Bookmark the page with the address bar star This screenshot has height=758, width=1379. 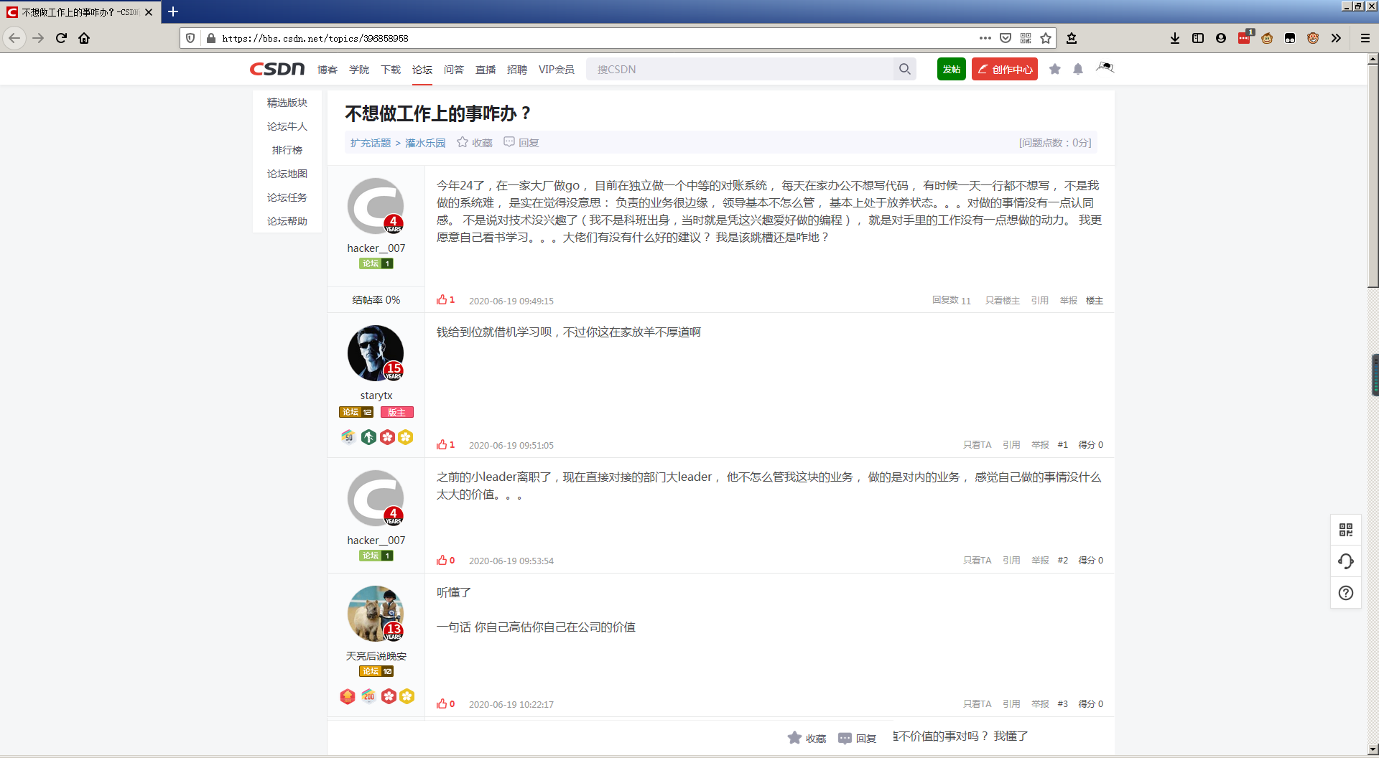1046,38
